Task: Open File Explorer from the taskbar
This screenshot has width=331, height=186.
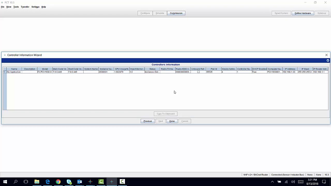Action: coord(37,182)
